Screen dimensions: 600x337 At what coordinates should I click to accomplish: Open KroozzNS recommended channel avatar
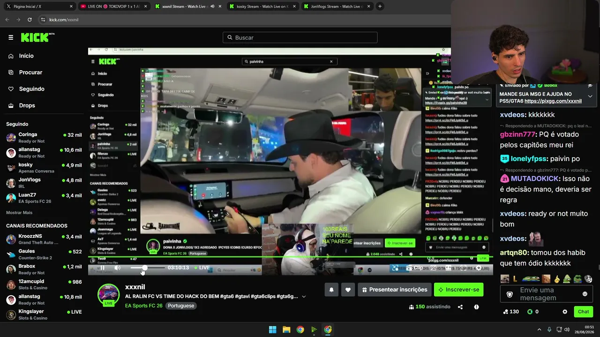(11, 239)
